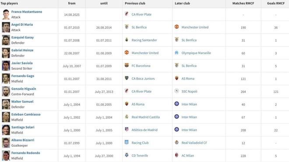The image size is (289, 162).
Task: Click Santiago Solari portrait thumbnail
Action: [6, 130]
